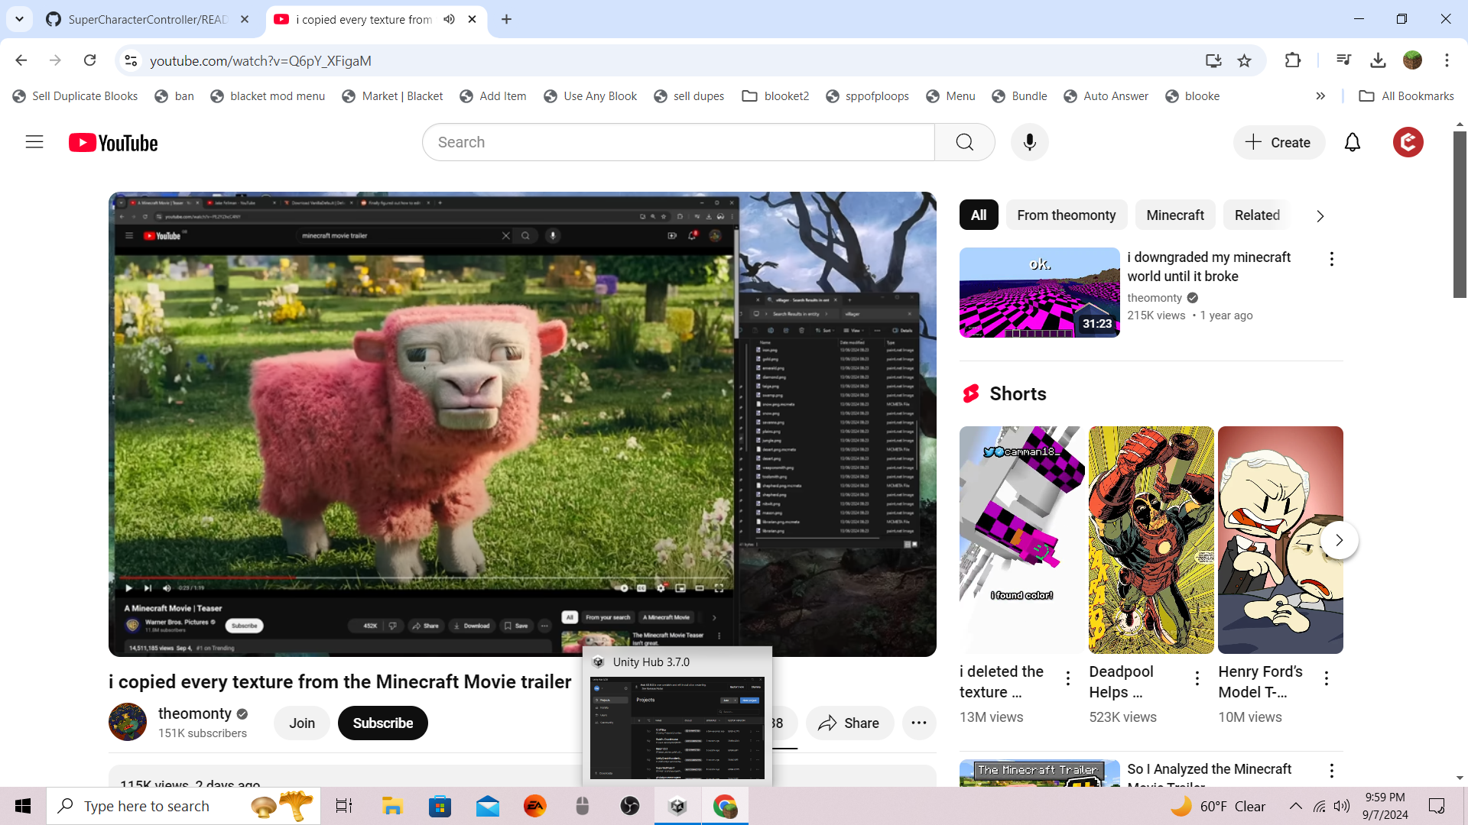Viewport: 1468px width, 825px height.
Task: Open the Unity Hub taskbar icon
Action: pyautogui.click(x=677, y=806)
